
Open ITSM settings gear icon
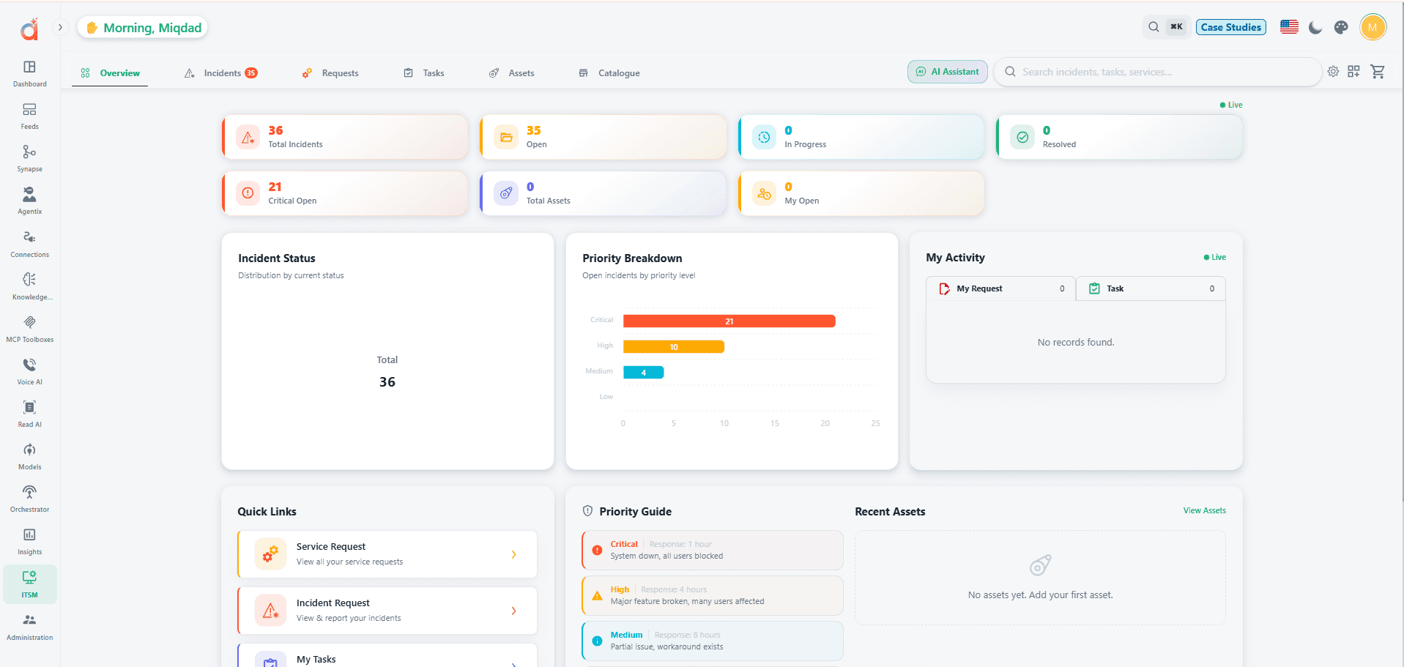click(1333, 72)
